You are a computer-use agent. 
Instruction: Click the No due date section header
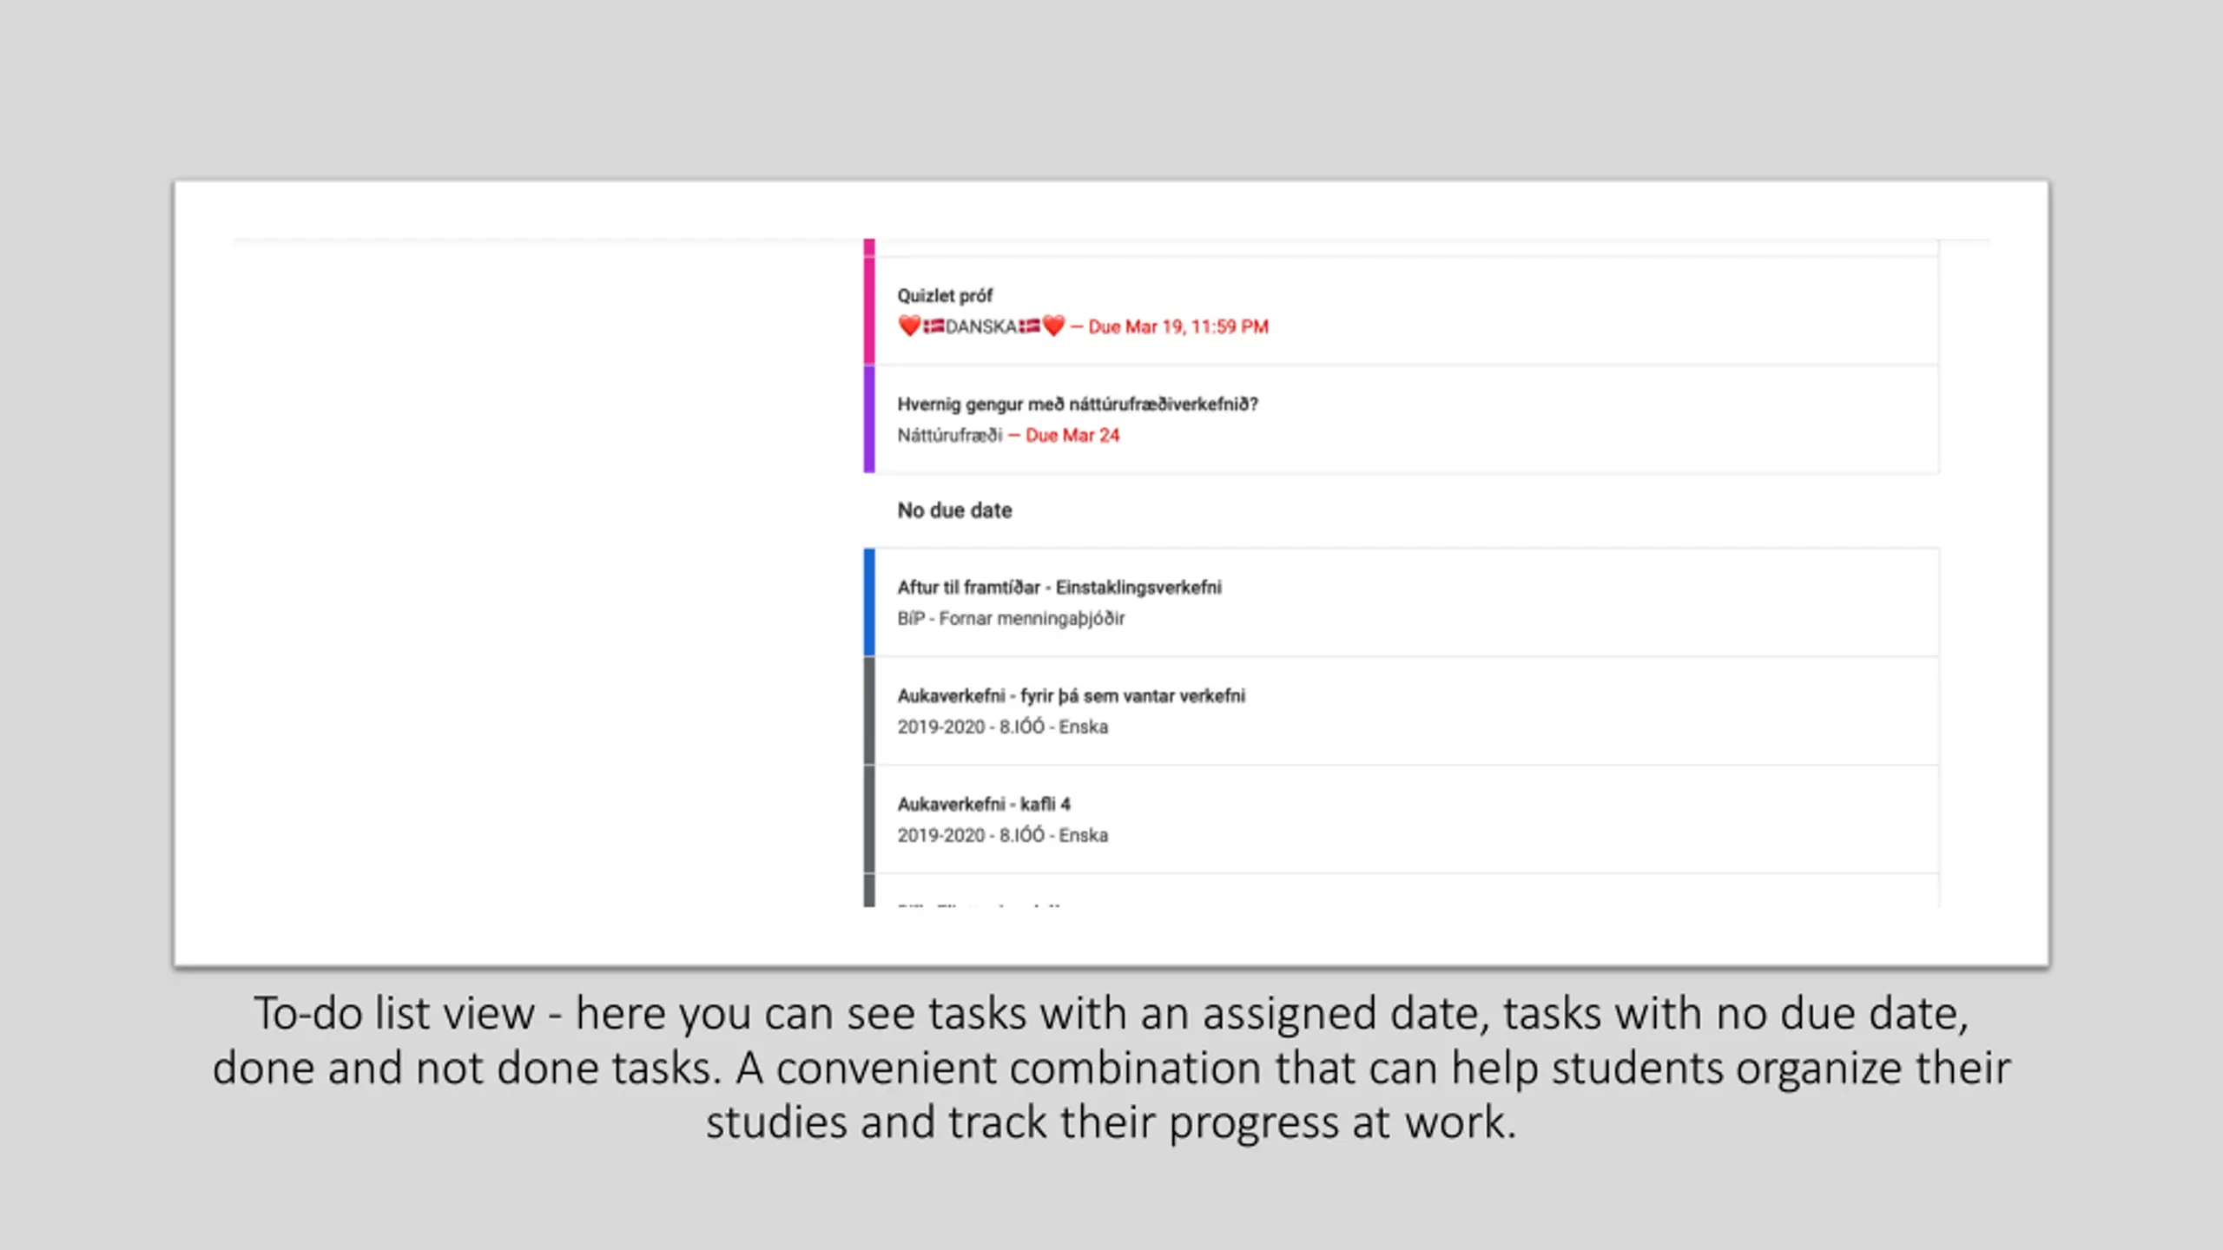(x=954, y=510)
